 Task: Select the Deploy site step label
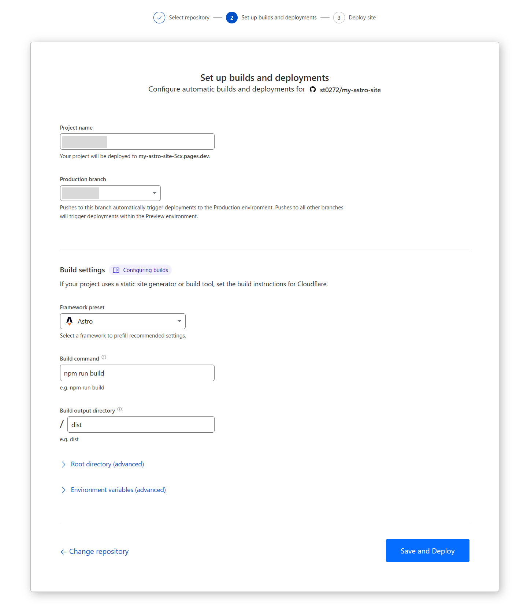click(x=362, y=18)
